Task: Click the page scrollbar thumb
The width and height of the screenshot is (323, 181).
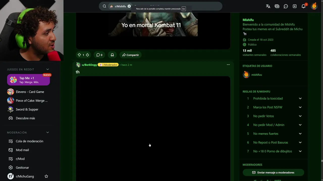Action: (322, 161)
